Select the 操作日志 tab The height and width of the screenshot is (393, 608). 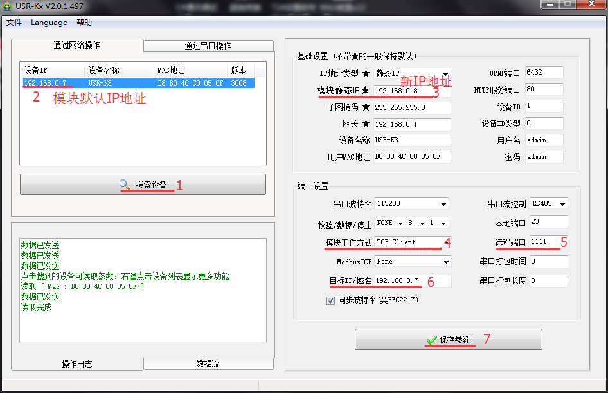[76, 364]
